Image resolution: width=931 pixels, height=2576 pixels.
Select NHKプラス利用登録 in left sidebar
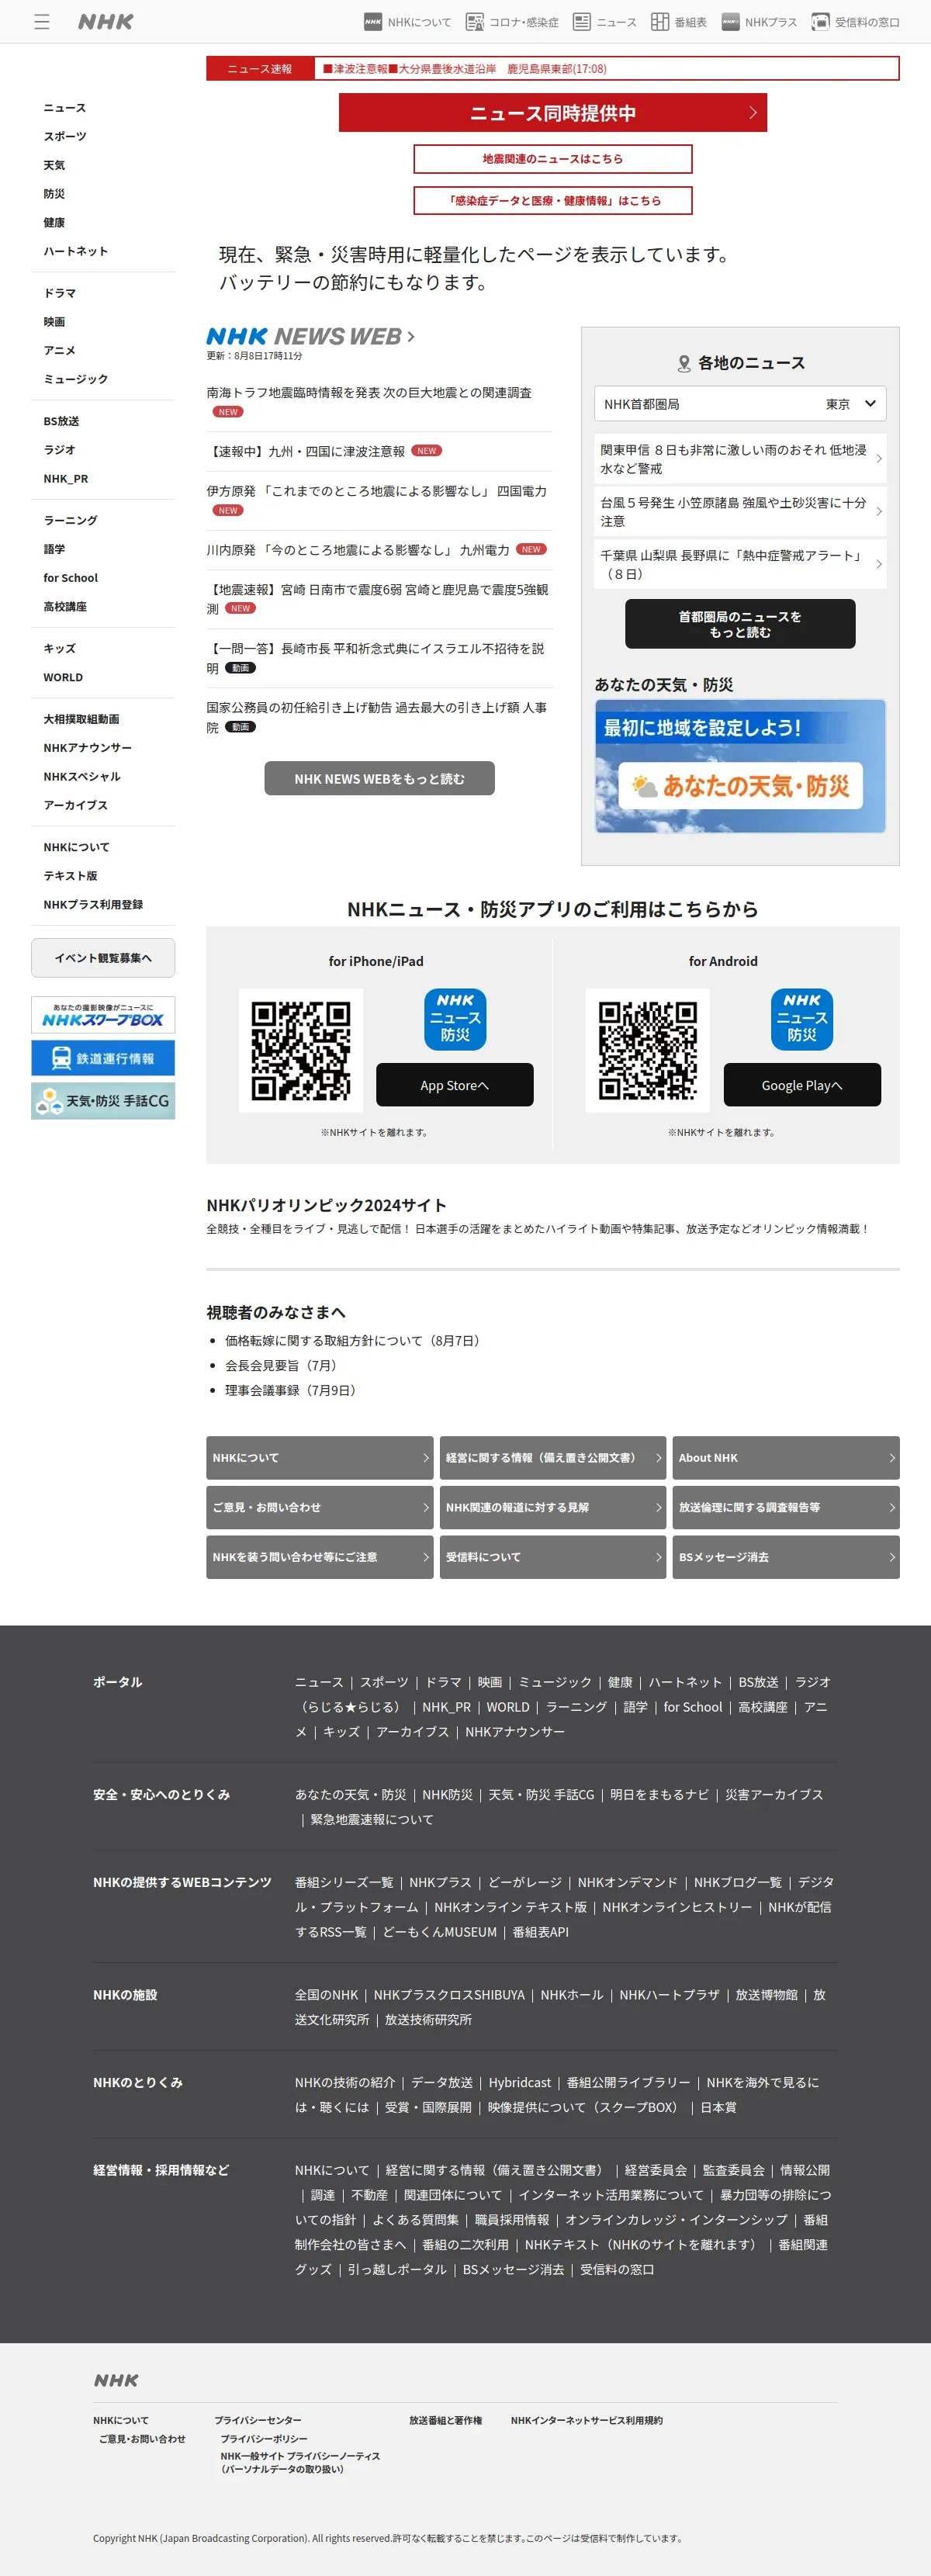[93, 904]
